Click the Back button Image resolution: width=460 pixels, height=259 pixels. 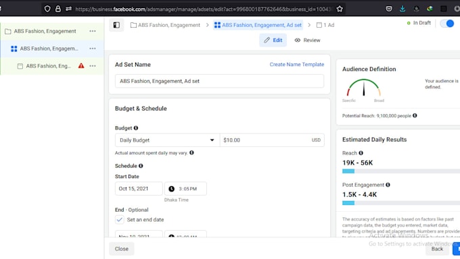(437, 249)
